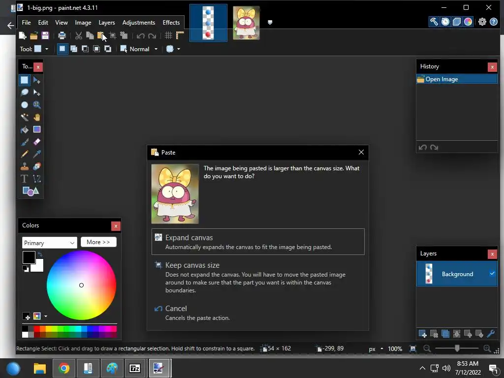Select the Rectangle Select tool in Tools panel

click(x=25, y=80)
